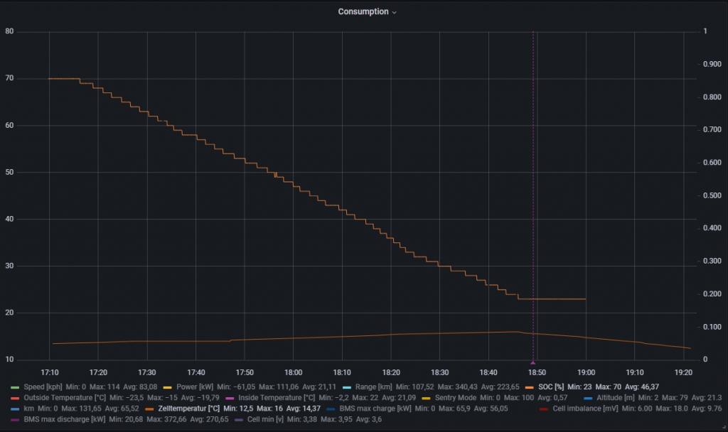Open color picker for Range cyan swatch
Image resolution: width=728 pixels, height=432 pixels.
coord(346,387)
